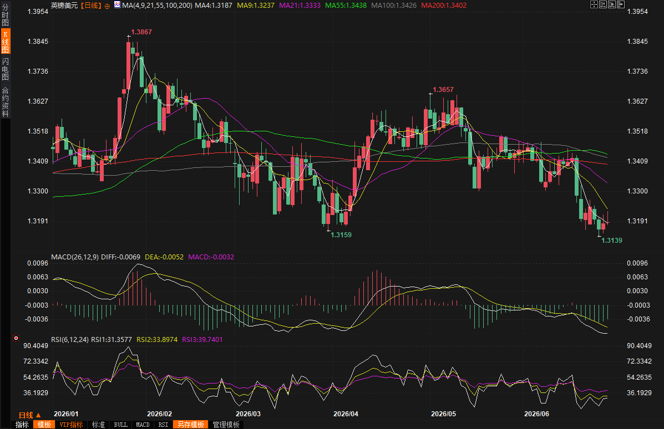The height and width of the screenshot is (429, 664).
Task: Open the 闪电图 sidebar tab
Action: click(5, 69)
